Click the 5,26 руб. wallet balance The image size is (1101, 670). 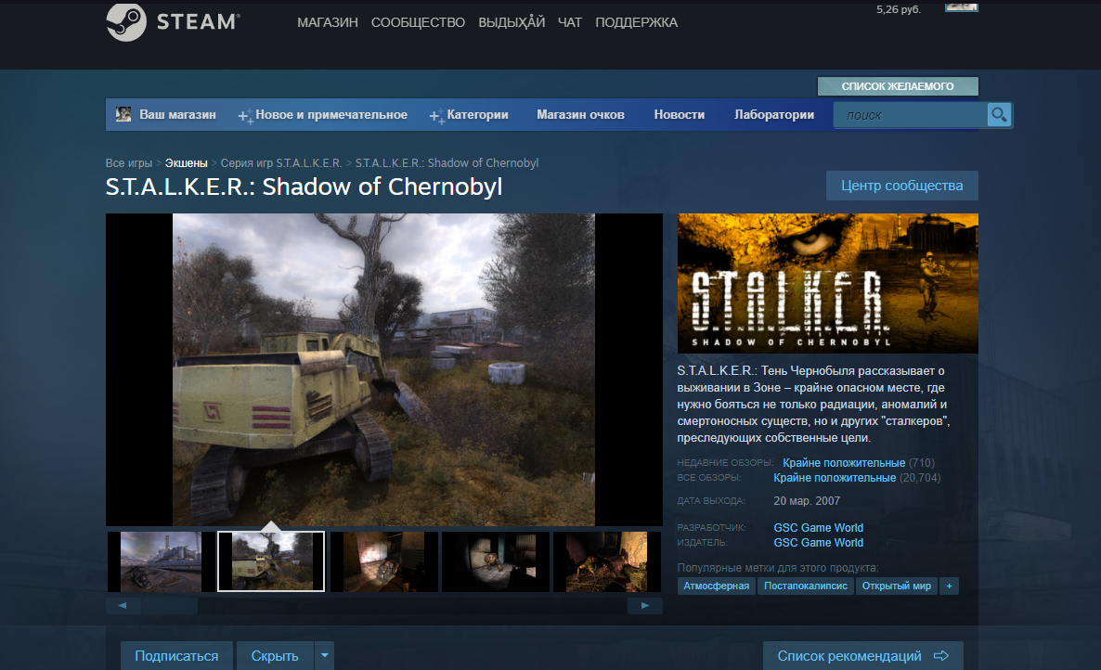[898, 9]
